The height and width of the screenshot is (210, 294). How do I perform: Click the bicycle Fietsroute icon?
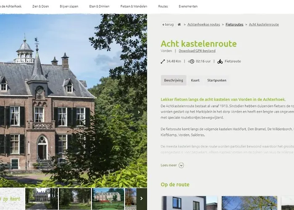tap(220, 61)
